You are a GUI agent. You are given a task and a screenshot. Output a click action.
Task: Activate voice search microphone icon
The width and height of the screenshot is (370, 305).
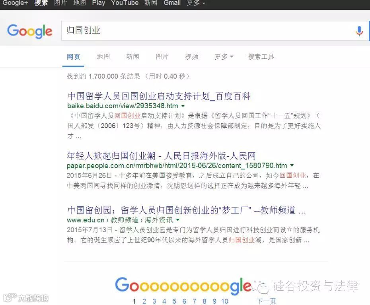(x=359, y=31)
